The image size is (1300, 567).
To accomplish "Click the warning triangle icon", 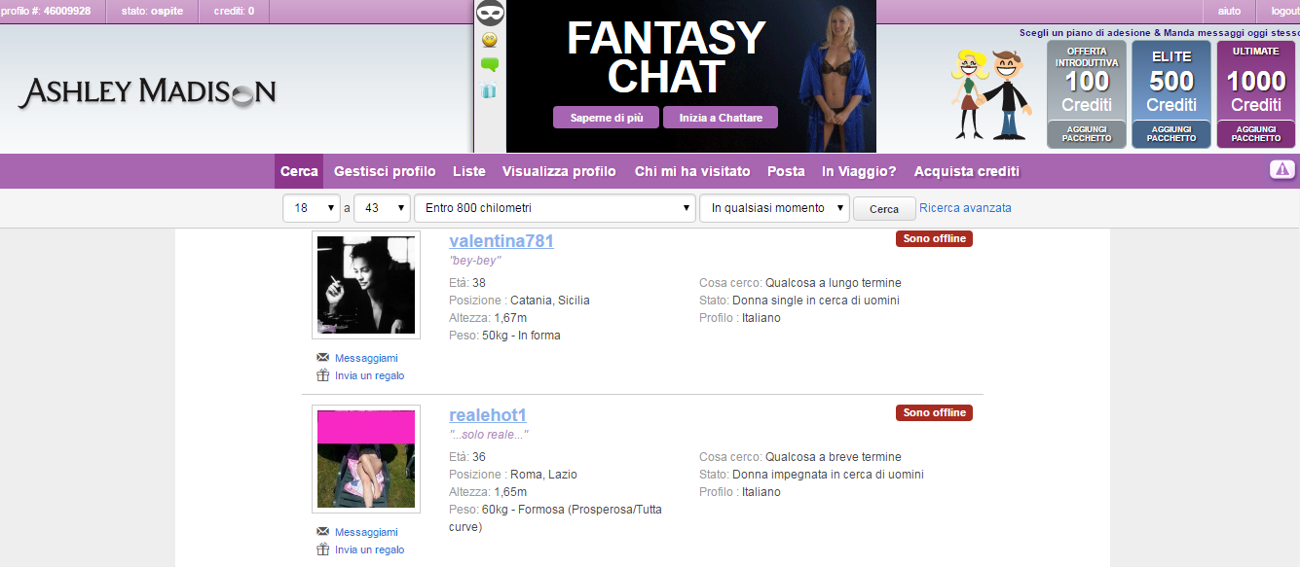I will 1281,170.
